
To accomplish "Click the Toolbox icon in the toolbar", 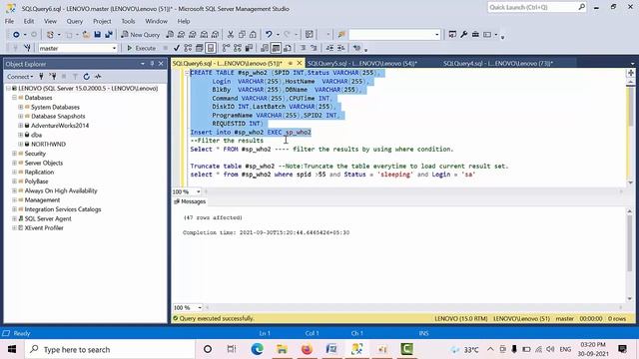I will click(x=475, y=35).
